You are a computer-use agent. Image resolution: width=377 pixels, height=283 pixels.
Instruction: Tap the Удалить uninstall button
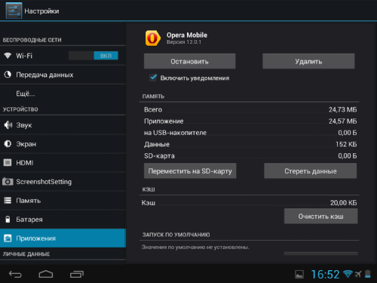(308, 61)
